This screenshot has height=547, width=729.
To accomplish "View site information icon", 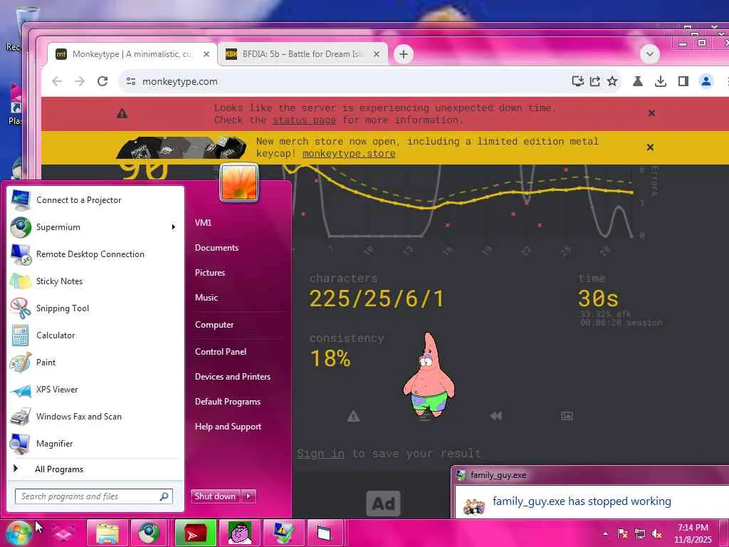I will pos(131,81).
